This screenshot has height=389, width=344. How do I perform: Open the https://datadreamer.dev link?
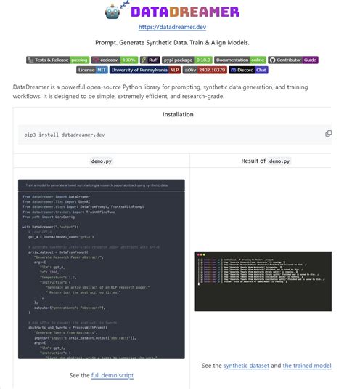point(172,27)
